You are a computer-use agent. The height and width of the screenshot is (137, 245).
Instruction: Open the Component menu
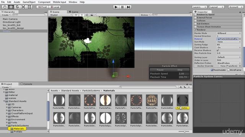point(44,2)
